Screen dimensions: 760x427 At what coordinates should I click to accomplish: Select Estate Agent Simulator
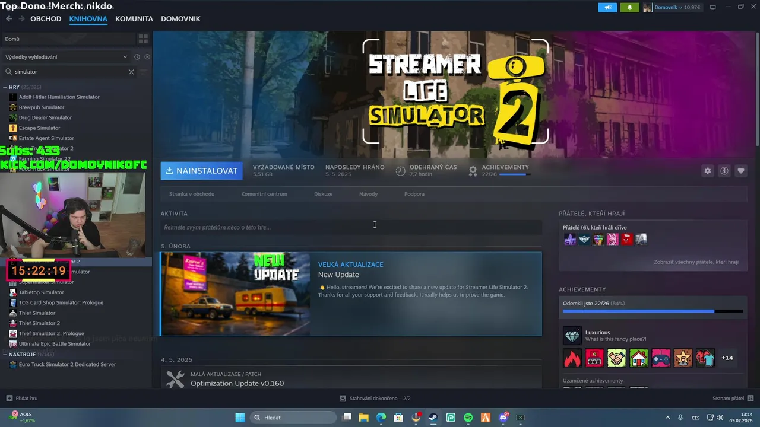tap(46, 138)
